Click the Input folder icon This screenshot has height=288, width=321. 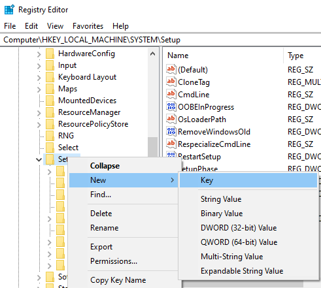tap(50, 65)
